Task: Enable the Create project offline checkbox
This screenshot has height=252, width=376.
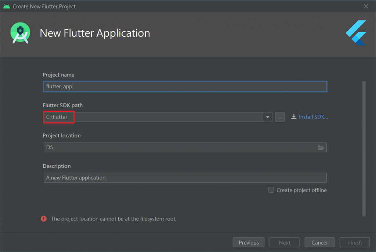Action: (x=271, y=190)
